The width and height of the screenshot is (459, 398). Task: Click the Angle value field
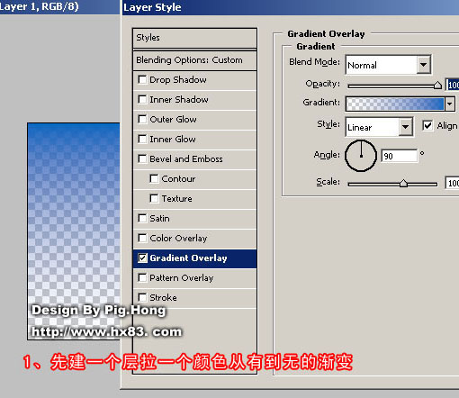point(399,156)
